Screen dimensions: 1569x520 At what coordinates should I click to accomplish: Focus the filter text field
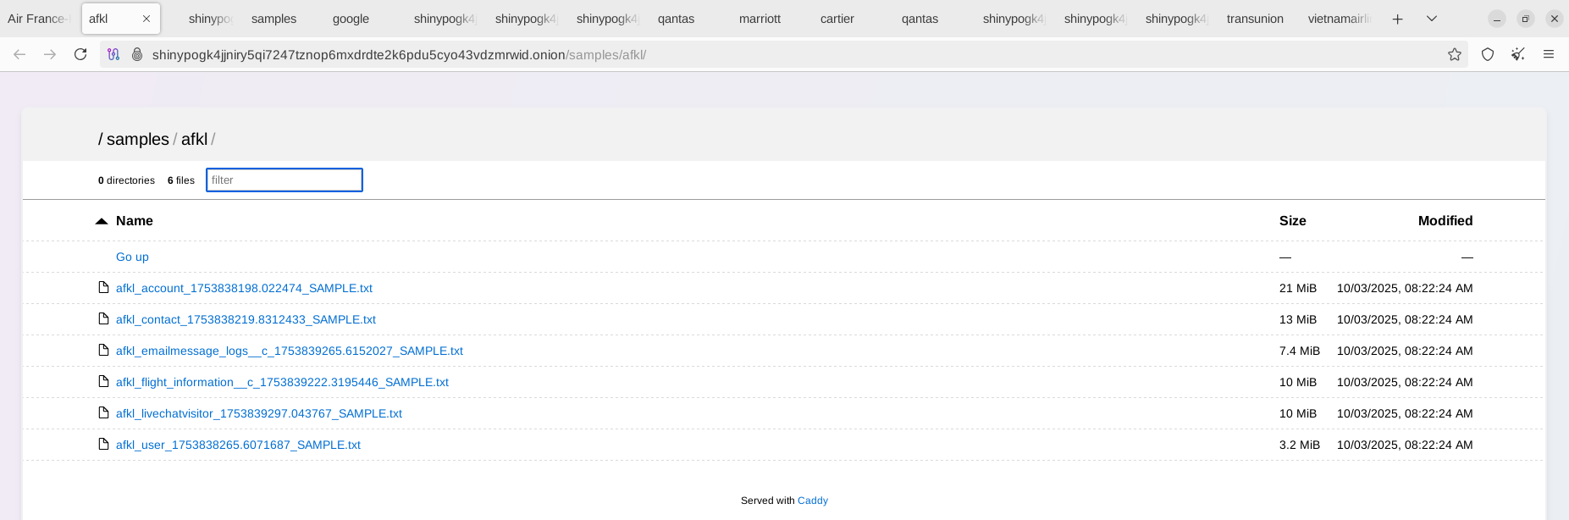pos(285,180)
